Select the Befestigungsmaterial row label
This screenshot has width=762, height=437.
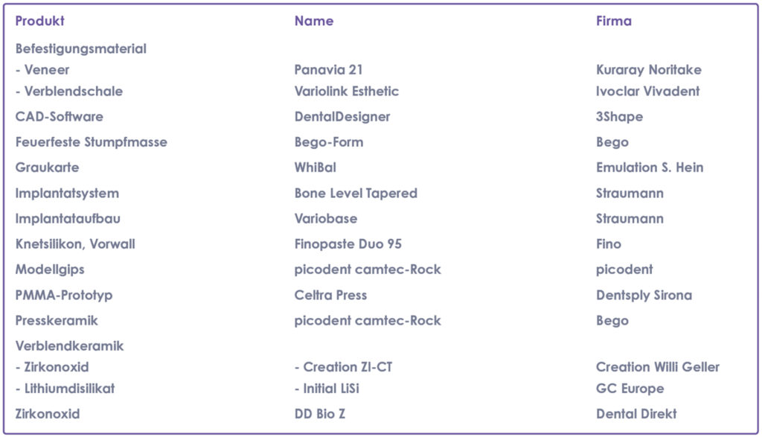click(81, 48)
